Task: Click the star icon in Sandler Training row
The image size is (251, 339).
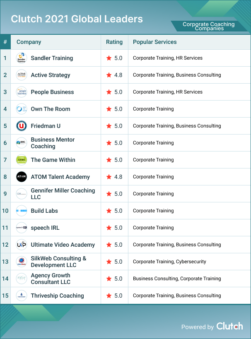Action: (x=109, y=58)
